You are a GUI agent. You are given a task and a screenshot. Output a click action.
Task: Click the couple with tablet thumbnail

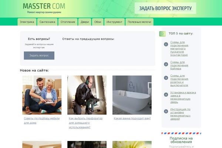(42, 95)
